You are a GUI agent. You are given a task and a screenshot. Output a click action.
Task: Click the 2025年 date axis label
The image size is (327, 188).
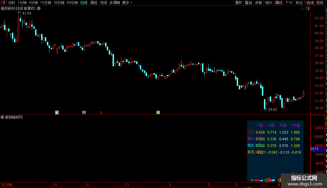coord(7,185)
